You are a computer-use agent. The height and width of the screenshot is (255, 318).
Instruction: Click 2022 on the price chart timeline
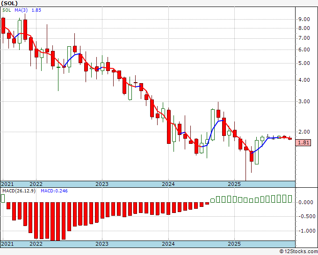[x=36, y=184]
